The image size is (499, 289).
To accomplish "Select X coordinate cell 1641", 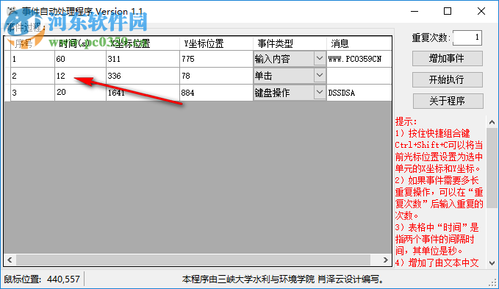I will [x=143, y=93].
